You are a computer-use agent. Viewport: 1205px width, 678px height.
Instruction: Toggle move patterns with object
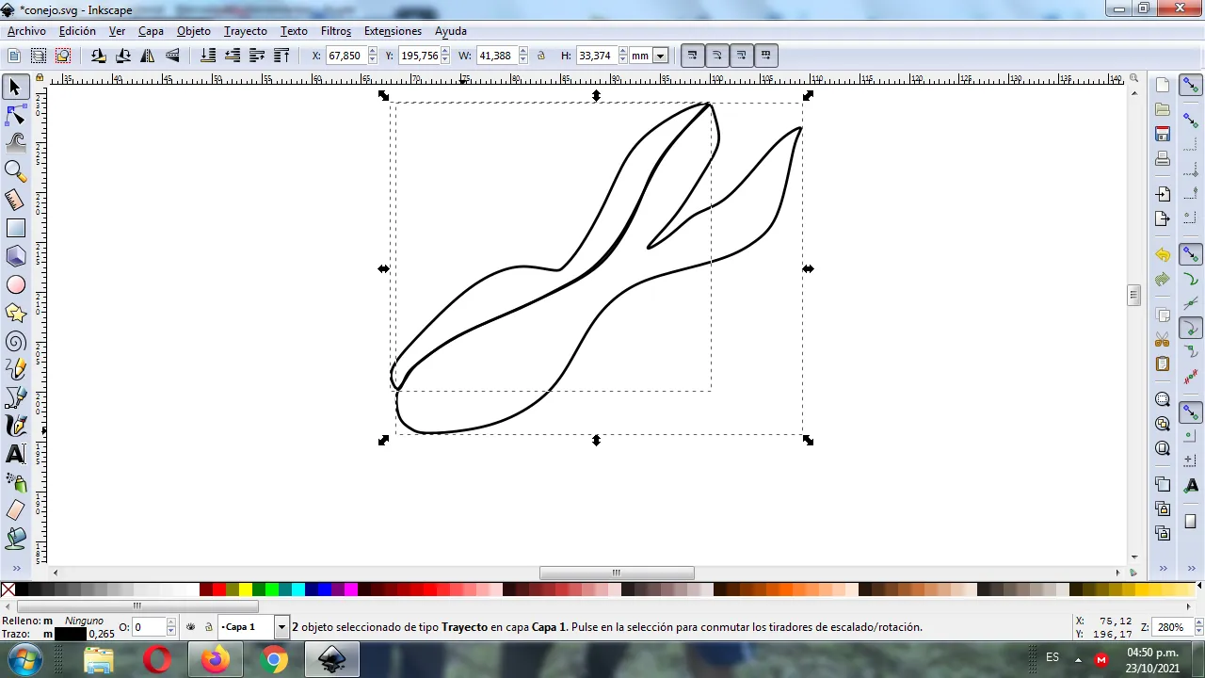pyautogui.click(x=765, y=56)
